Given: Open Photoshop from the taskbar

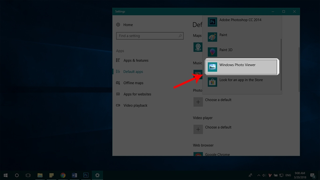Looking at the screenshot, I should tap(86, 175).
